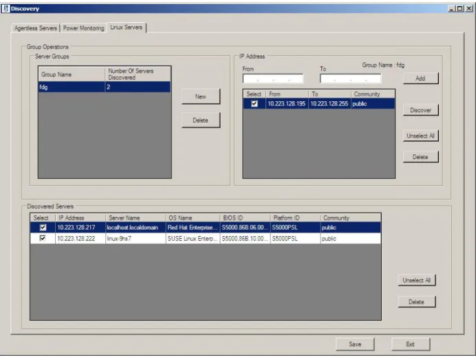Click the Platform ID column header
The height and width of the screenshot is (360, 476).
(x=295, y=218)
